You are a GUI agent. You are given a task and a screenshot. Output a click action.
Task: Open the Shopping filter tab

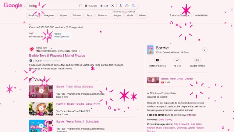[x=33, y=15]
